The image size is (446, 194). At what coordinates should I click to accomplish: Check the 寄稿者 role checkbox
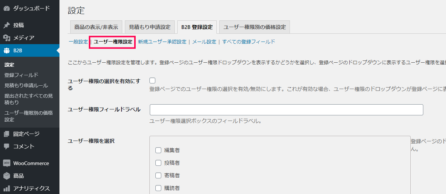[x=158, y=175]
